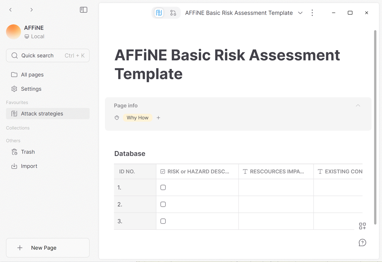
Task: Close the AFFiNE window
Action: pyautogui.click(x=366, y=13)
